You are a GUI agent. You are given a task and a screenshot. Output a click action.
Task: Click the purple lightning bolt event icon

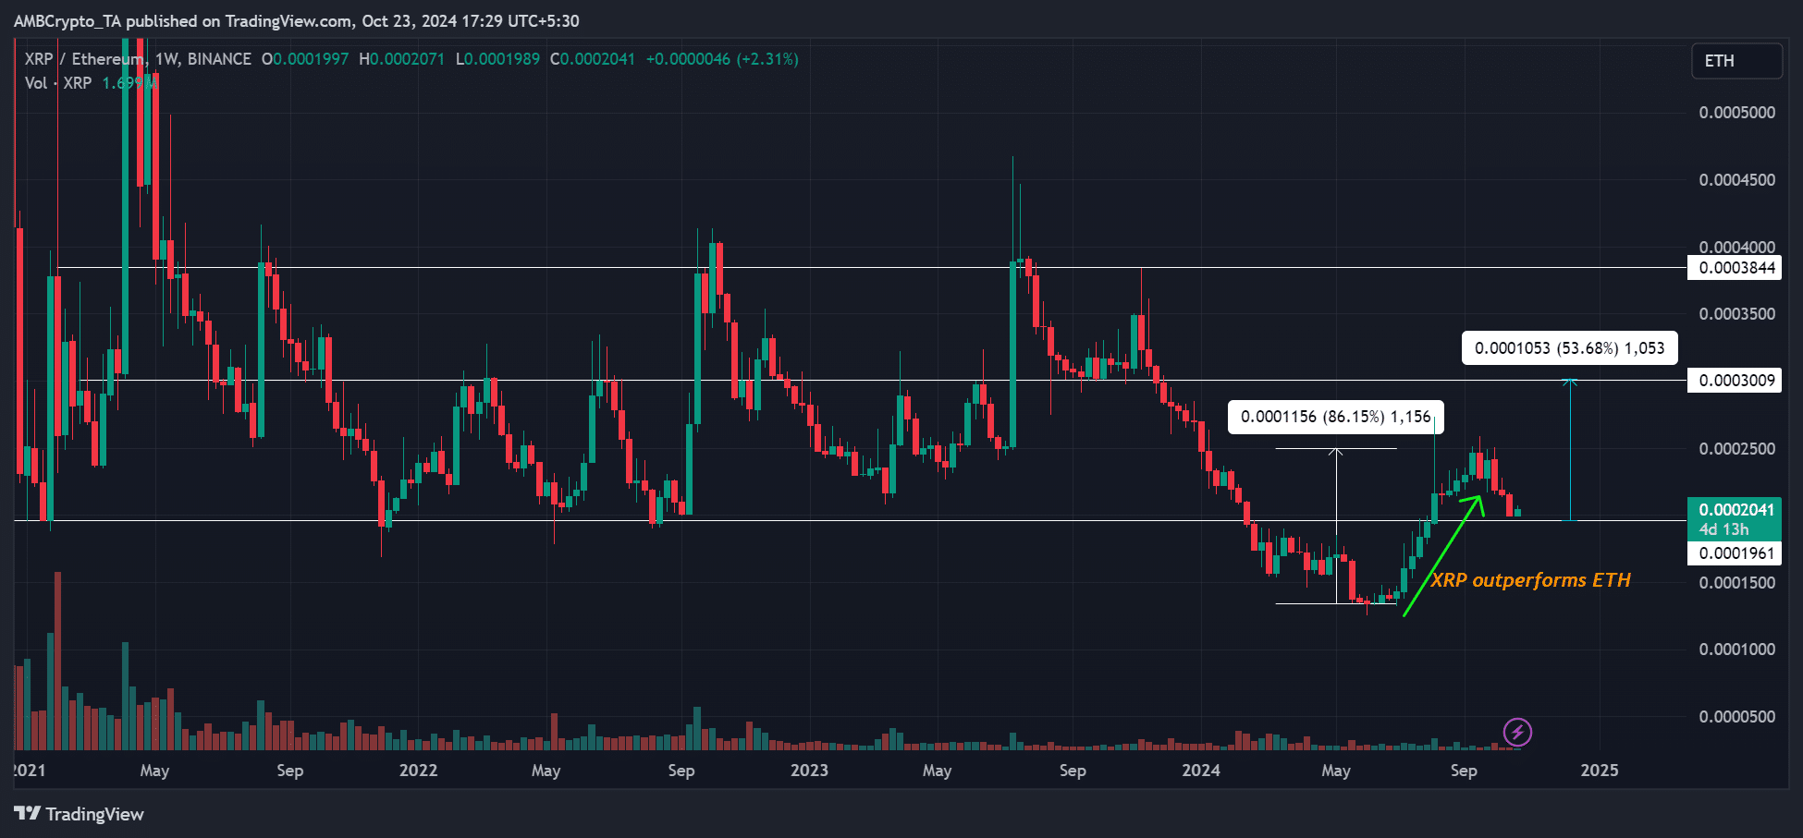[1517, 733]
